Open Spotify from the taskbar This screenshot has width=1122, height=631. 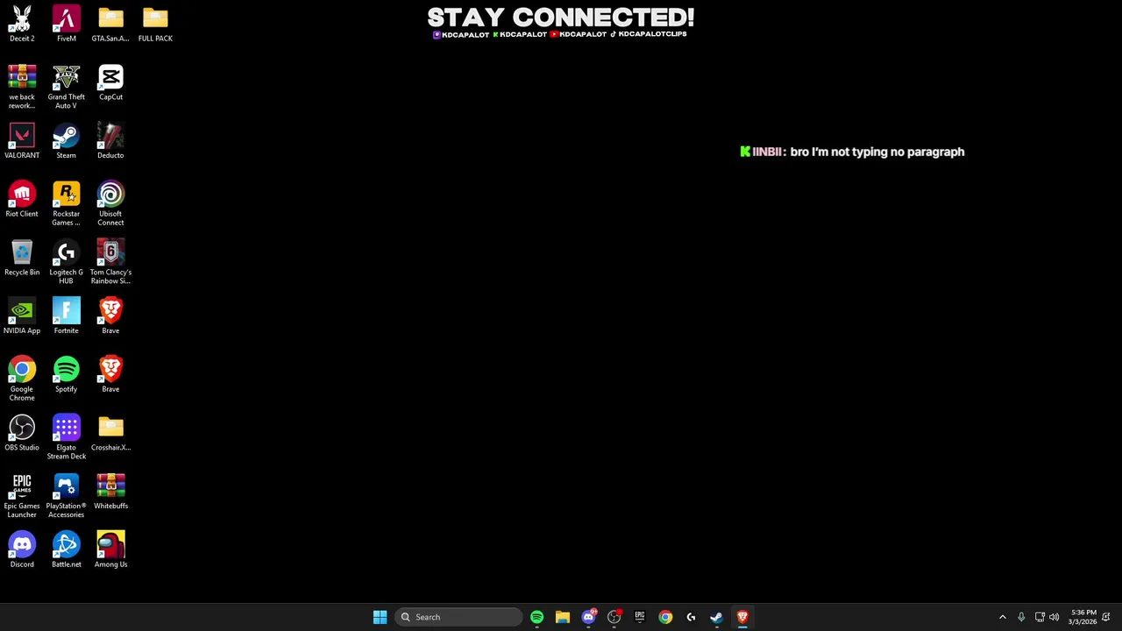[536, 617]
